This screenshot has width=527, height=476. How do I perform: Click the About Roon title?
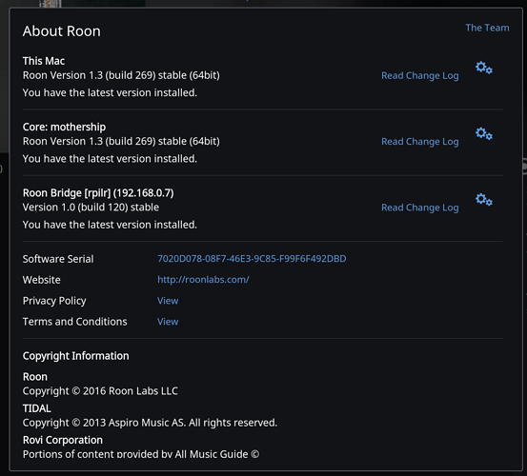pyautogui.click(x=62, y=31)
